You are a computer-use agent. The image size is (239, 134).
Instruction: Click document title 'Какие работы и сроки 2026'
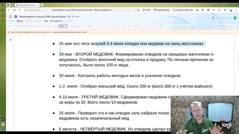pos(43,16)
